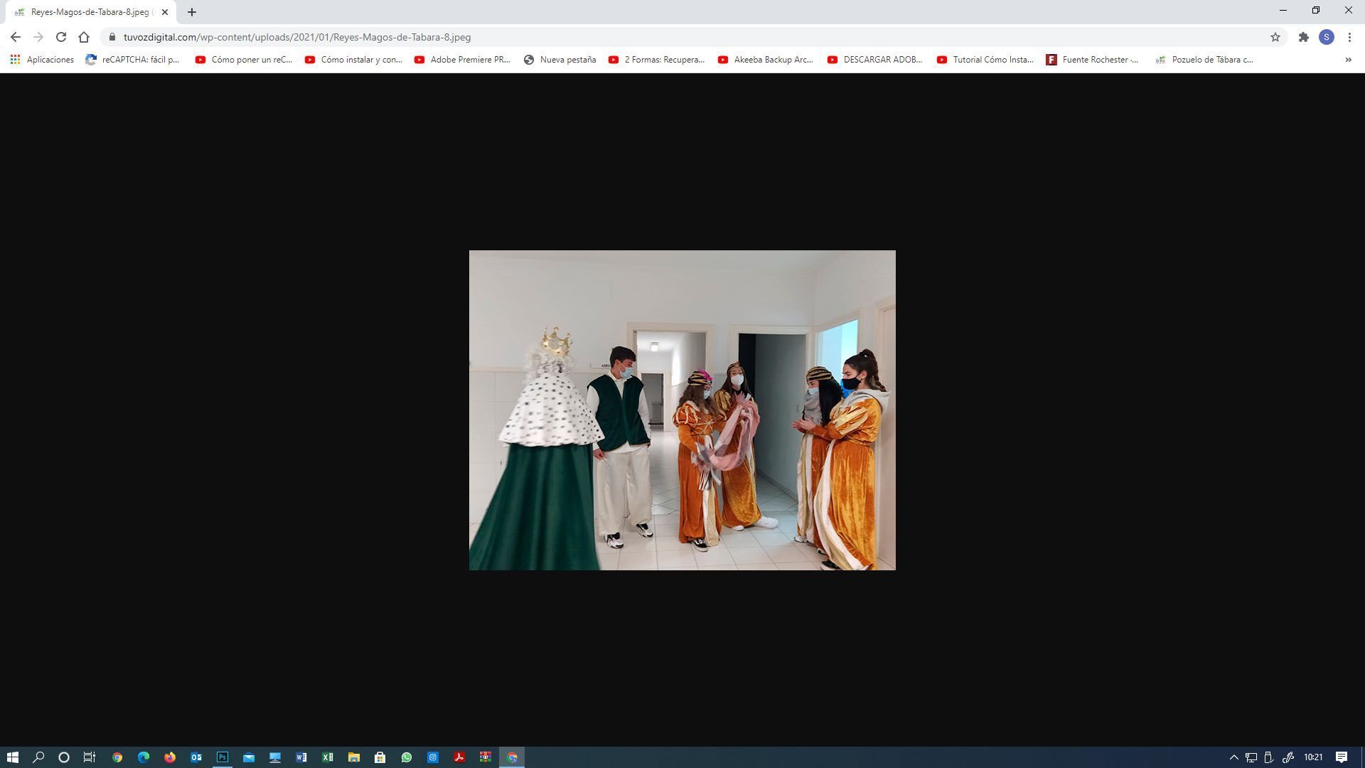Open the Cómo instalar y con... bookmark
This screenshot has height=768, width=1365.
(x=354, y=60)
